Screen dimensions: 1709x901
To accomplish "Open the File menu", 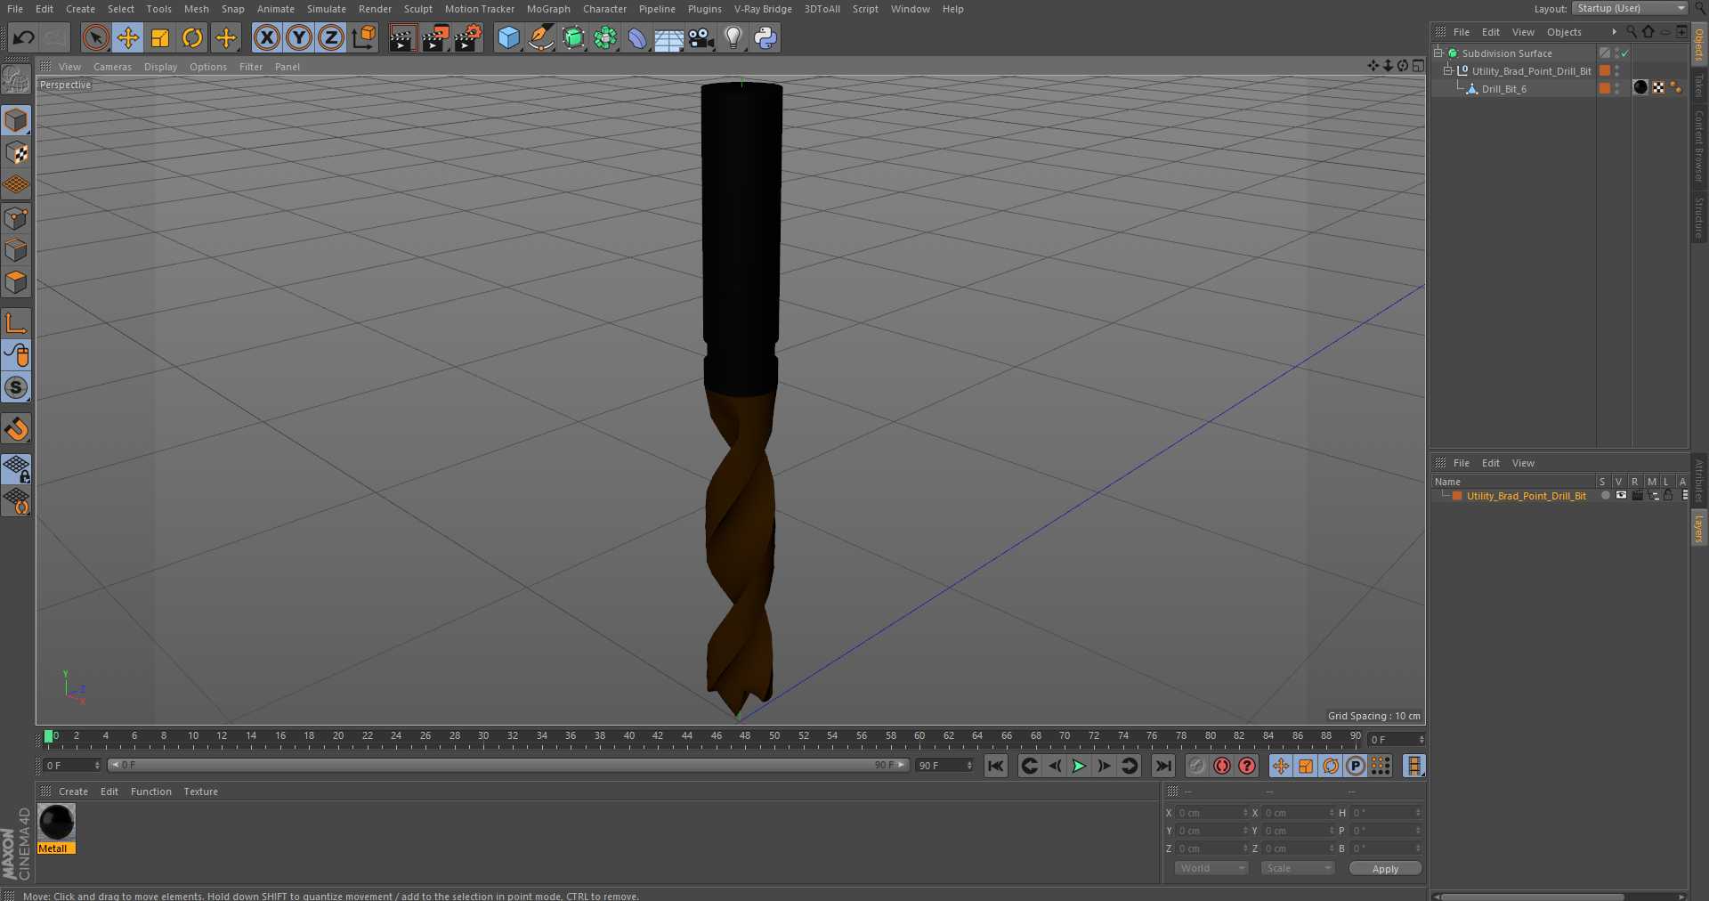I will [15, 9].
